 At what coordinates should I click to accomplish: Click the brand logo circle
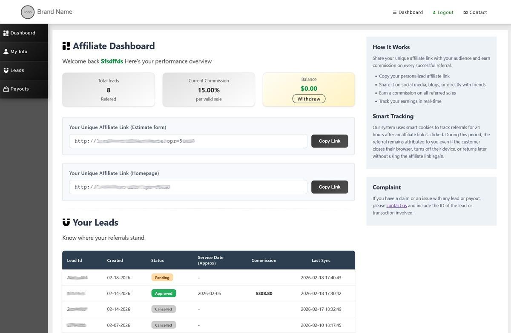click(x=27, y=12)
